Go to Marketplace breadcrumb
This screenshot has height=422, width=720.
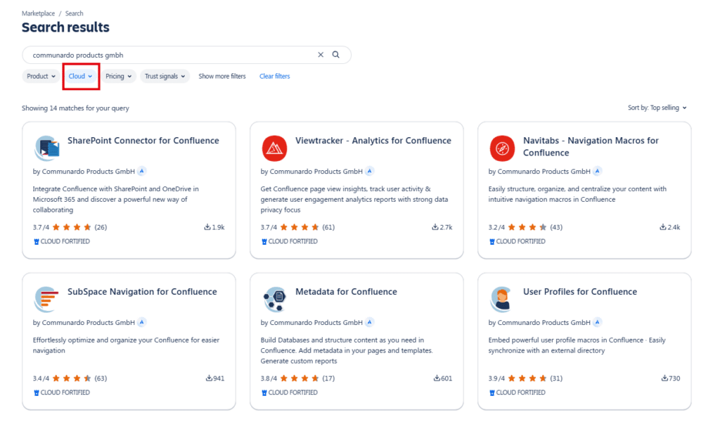(x=38, y=13)
